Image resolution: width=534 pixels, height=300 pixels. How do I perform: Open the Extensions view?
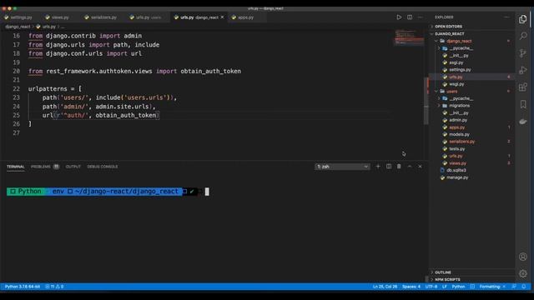click(523, 87)
